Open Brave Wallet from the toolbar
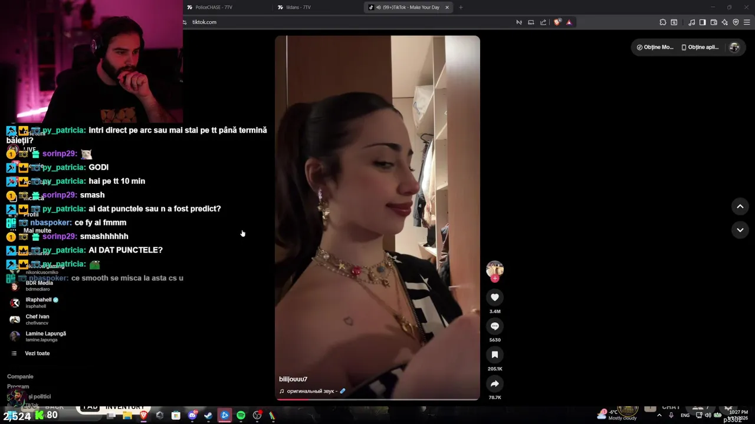Screen dimensions: 755x424 point(714,22)
